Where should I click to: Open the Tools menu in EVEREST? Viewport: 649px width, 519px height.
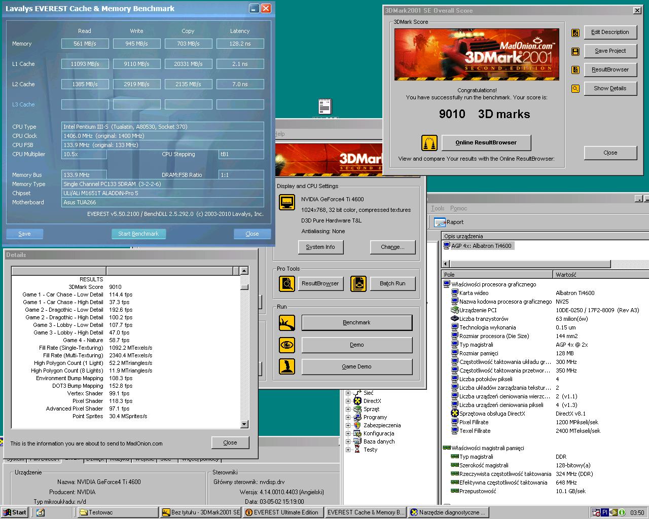(x=438, y=208)
